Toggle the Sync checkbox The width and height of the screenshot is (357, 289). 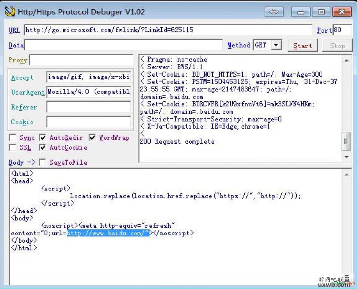[x=13, y=137]
